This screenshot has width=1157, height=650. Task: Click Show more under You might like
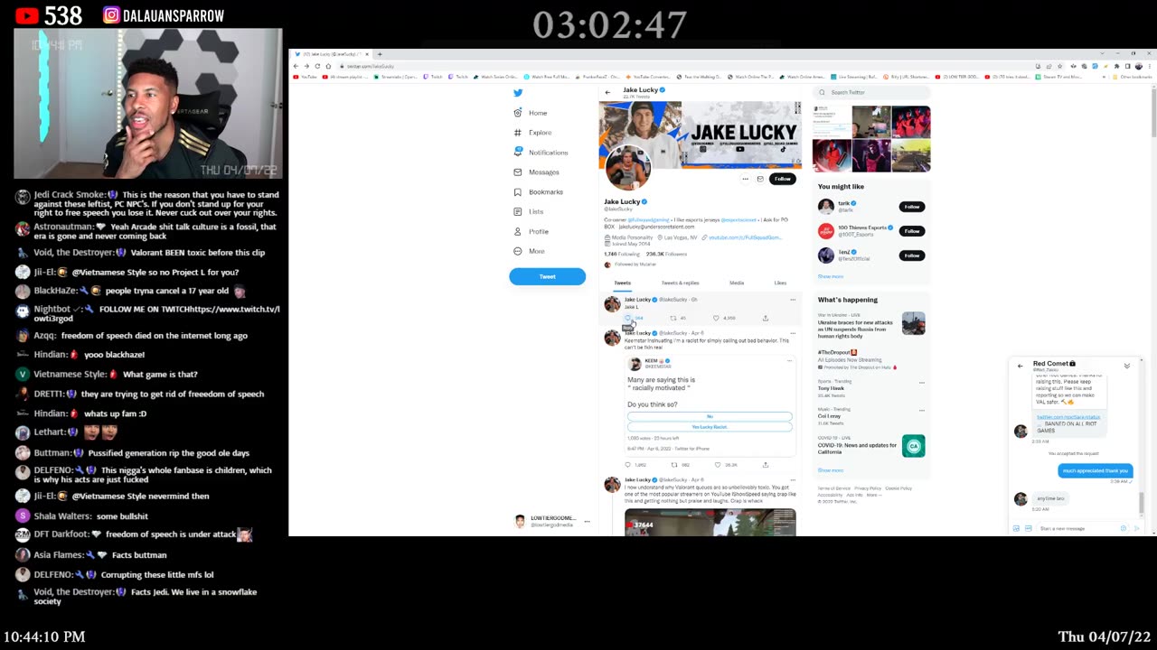831,276
